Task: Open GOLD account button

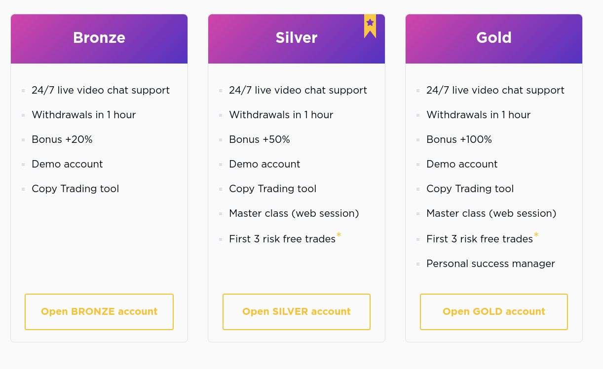Action: (494, 312)
